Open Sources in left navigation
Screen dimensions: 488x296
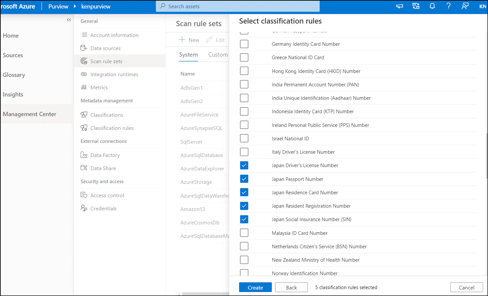coord(13,55)
